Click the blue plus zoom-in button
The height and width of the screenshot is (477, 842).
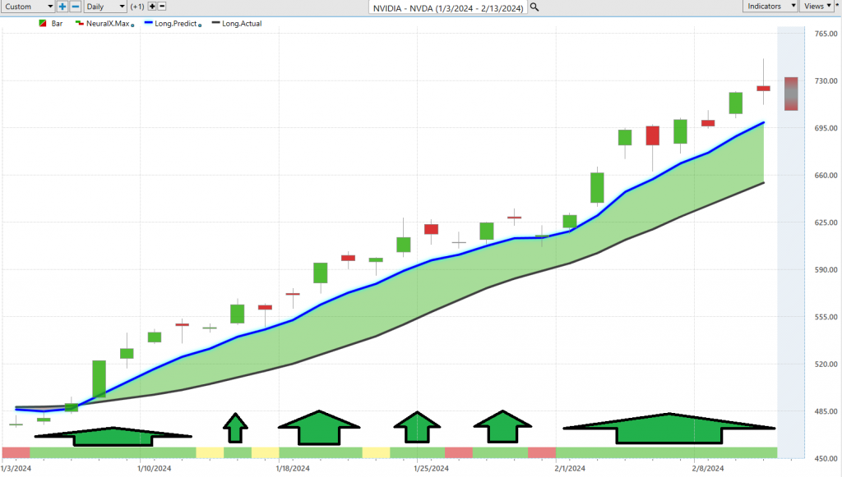62,7
